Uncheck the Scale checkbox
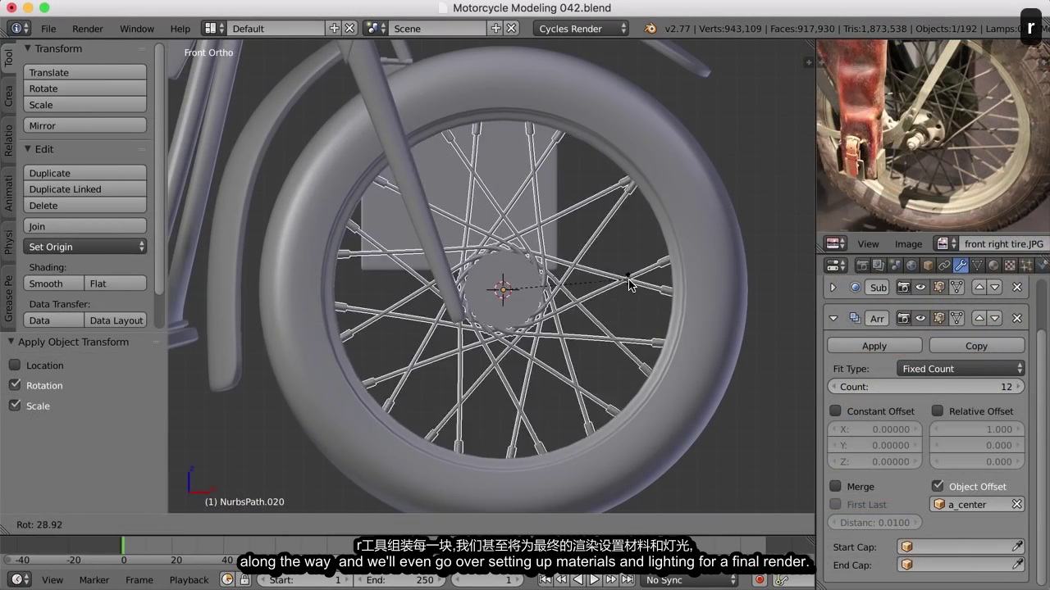The width and height of the screenshot is (1050, 590). click(15, 405)
